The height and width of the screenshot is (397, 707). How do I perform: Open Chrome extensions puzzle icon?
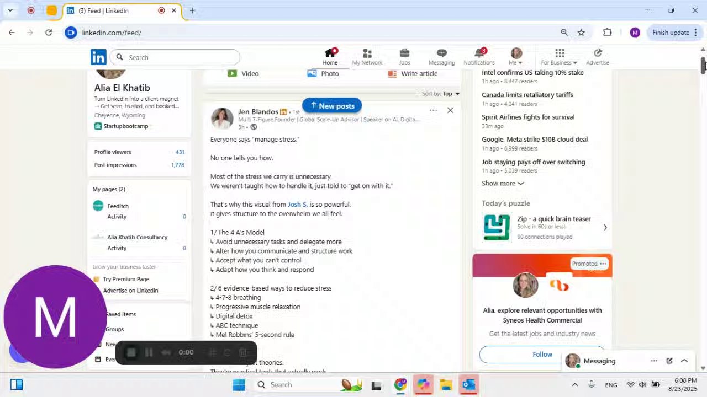pos(607,33)
